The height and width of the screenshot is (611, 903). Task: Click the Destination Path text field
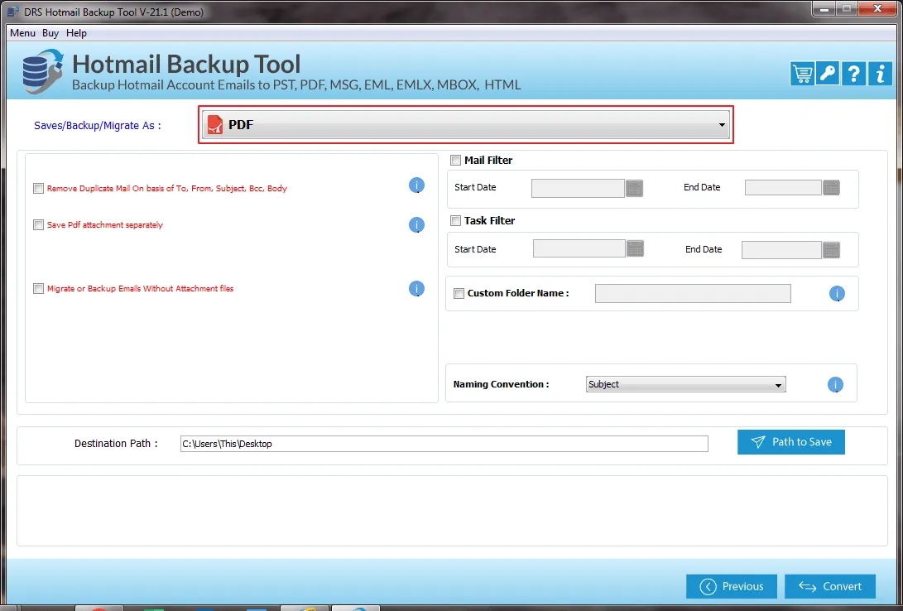[x=444, y=444]
